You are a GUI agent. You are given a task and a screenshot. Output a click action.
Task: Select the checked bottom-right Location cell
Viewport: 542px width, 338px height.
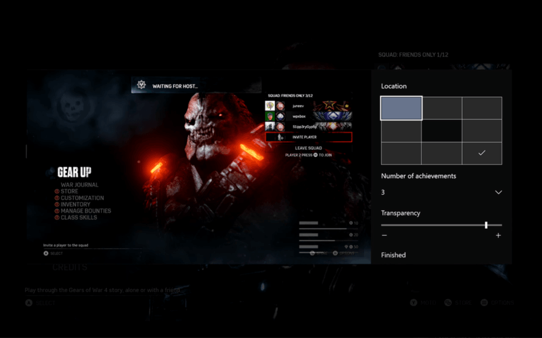tap(482, 153)
